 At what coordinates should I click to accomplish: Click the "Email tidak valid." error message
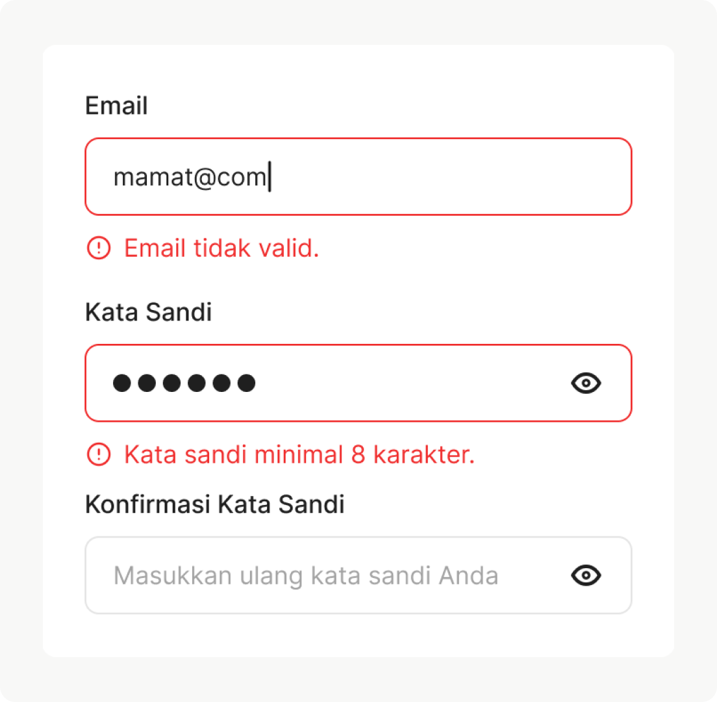221,248
